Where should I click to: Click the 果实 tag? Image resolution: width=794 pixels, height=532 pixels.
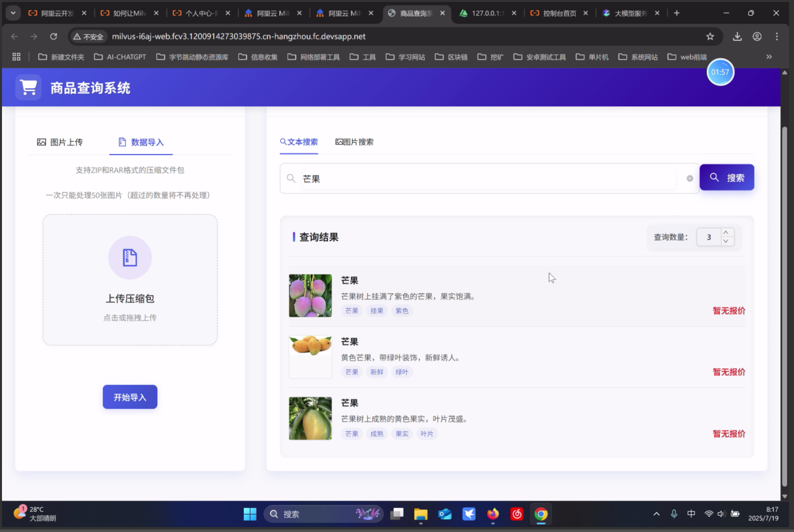402,434
